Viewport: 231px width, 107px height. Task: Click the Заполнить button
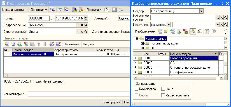[71, 44]
